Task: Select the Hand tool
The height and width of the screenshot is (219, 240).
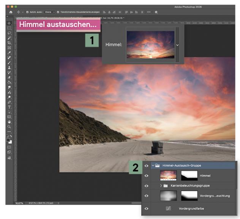Action: pyautogui.click(x=9, y=122)
